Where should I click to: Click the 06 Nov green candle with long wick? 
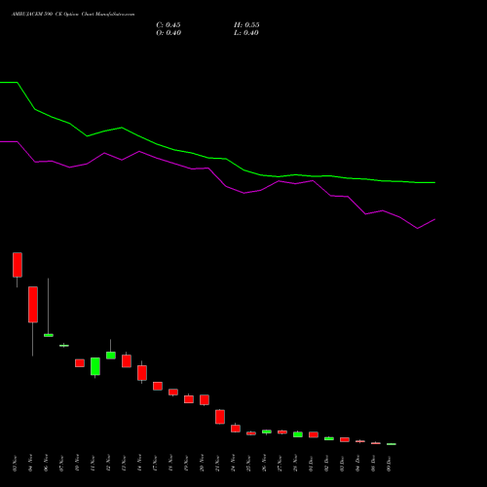tap(49, 335)
